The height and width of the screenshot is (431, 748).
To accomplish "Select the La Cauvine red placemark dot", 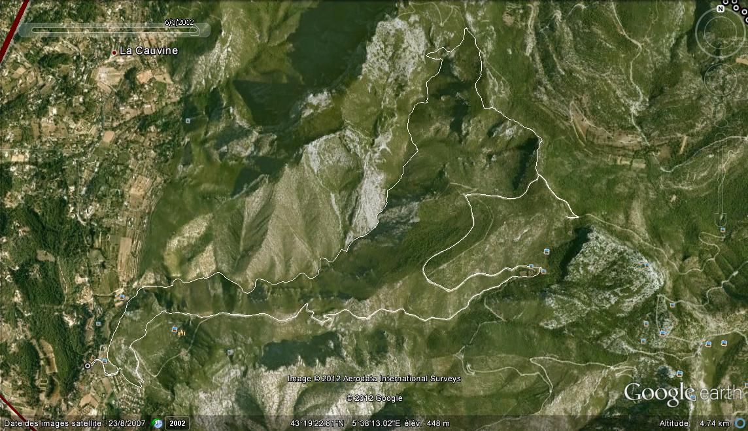I will [114, 52].
